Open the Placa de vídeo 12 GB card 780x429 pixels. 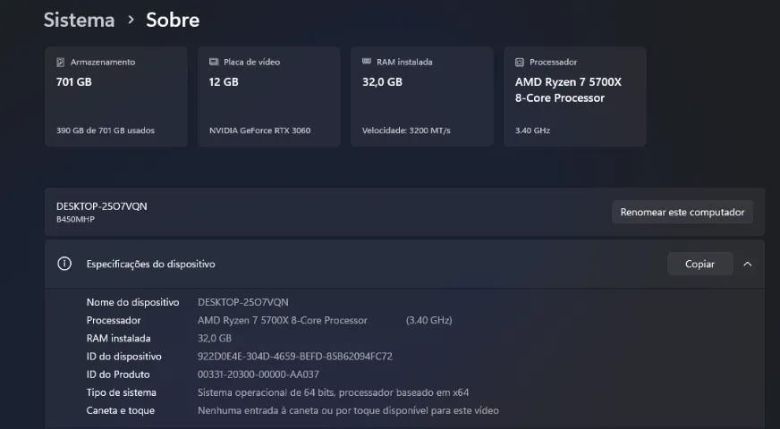click(269, 97)
